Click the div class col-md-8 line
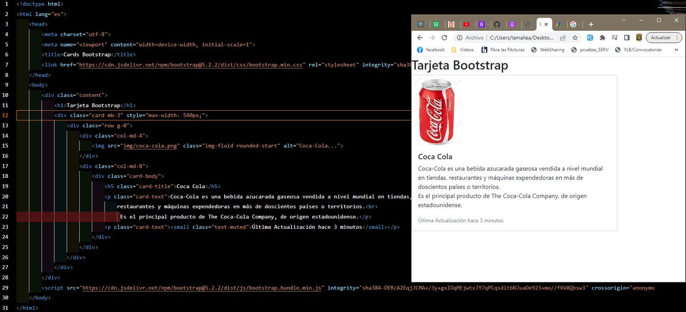 (x=114, y=166)
